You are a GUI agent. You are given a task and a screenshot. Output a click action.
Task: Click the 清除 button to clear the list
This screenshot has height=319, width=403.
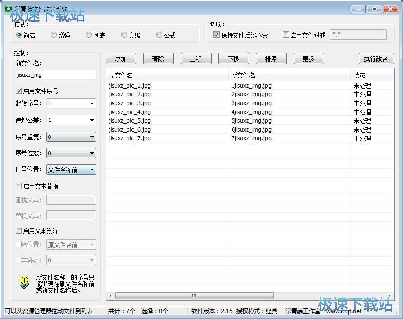pos(158,58)
